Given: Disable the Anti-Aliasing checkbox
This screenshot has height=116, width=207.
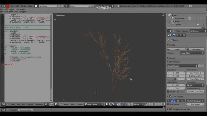Looking at the screenshot, I should point(170,97).
